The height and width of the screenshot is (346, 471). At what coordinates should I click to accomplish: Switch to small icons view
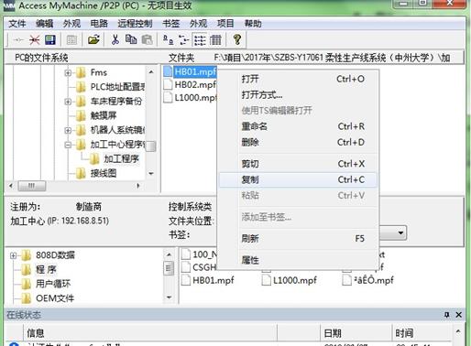(183, 39)
